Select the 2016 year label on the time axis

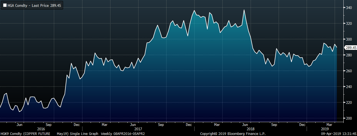(x=41, y=129)
